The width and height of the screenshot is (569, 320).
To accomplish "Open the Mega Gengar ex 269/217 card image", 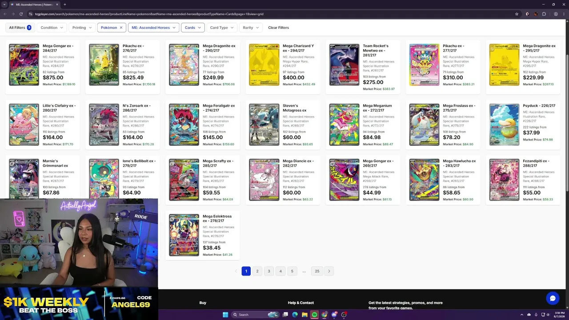I will tap(344, 180).
